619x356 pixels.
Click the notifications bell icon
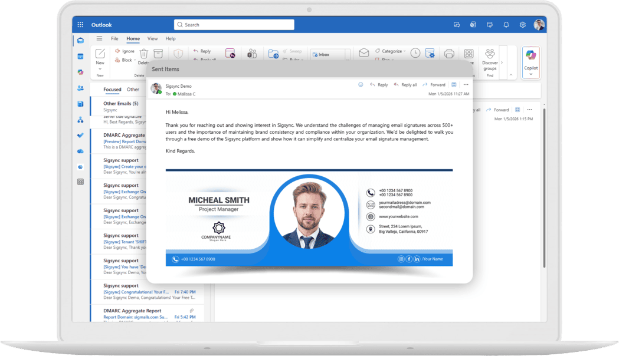tap(506, 25)
